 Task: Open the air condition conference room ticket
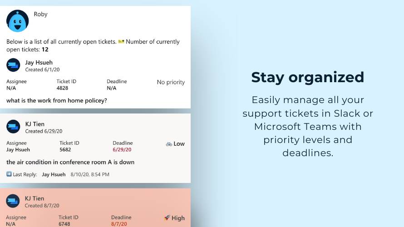[x=70, y=162]
